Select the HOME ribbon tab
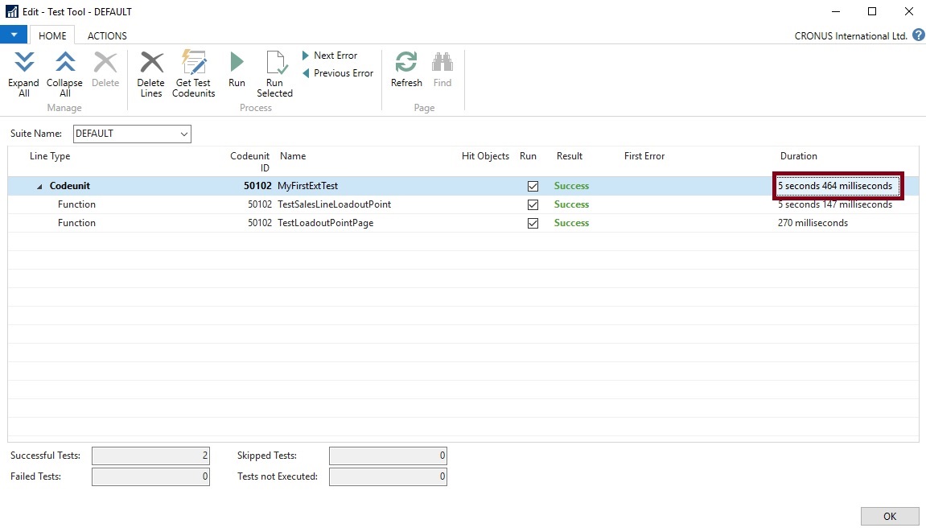The height and width of the screenshot is (532, 926). 52,35
